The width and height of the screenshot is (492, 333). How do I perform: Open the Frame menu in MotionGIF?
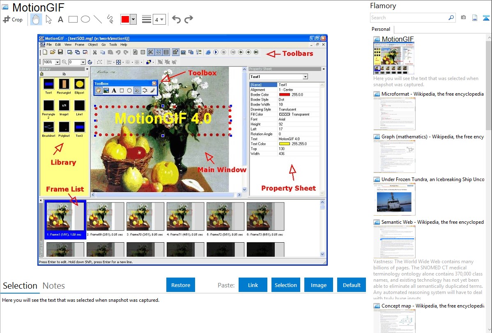pos(79,45)
